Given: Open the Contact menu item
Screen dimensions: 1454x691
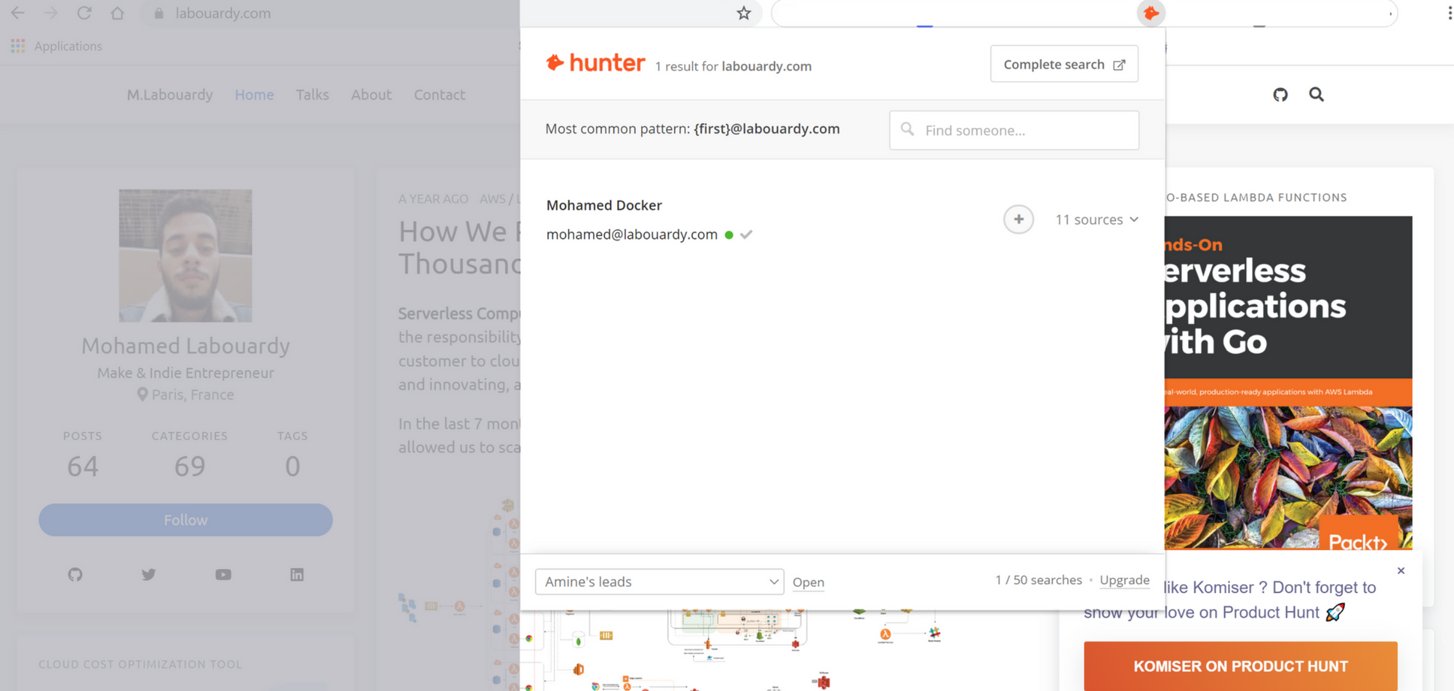Looking at the screenshot, I should [440, 94].
